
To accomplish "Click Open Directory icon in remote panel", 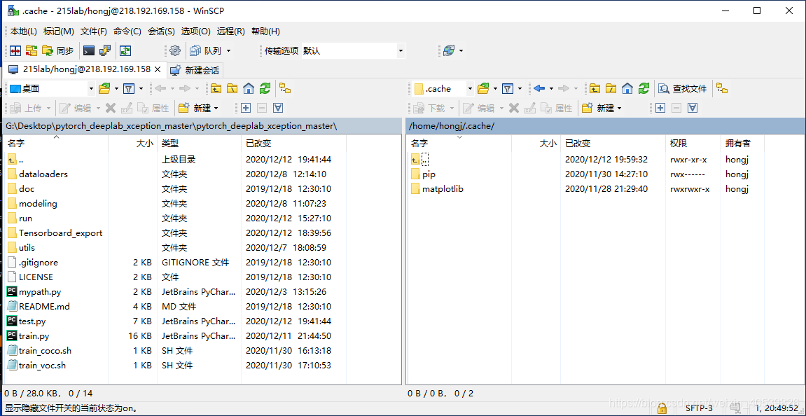I will (x=483, y=88).
